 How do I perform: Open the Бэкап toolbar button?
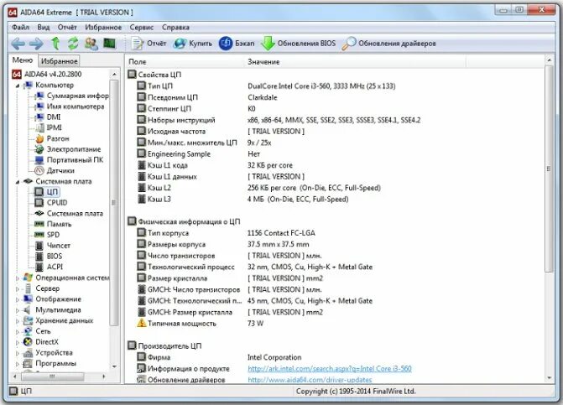(237, 44)
